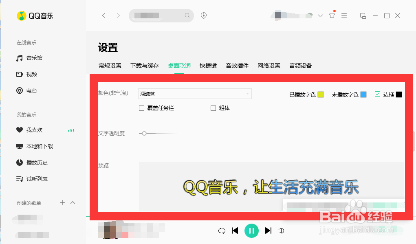Click the volume speaker icon
Image resolution: width=416 pixels, height=244 pixels.
[281, 231]
